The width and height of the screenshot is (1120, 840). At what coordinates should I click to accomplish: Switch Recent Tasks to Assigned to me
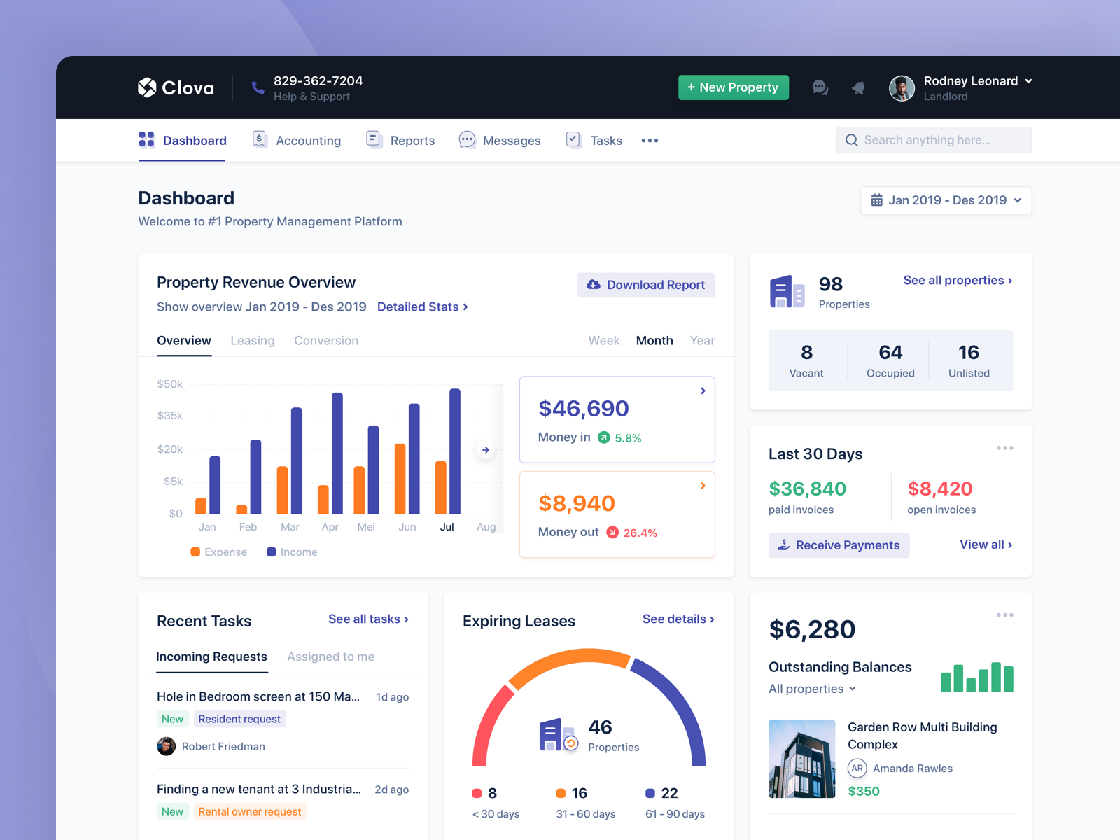330,657
